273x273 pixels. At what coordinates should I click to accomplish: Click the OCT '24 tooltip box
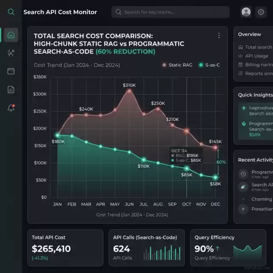(x=186, y=155)
